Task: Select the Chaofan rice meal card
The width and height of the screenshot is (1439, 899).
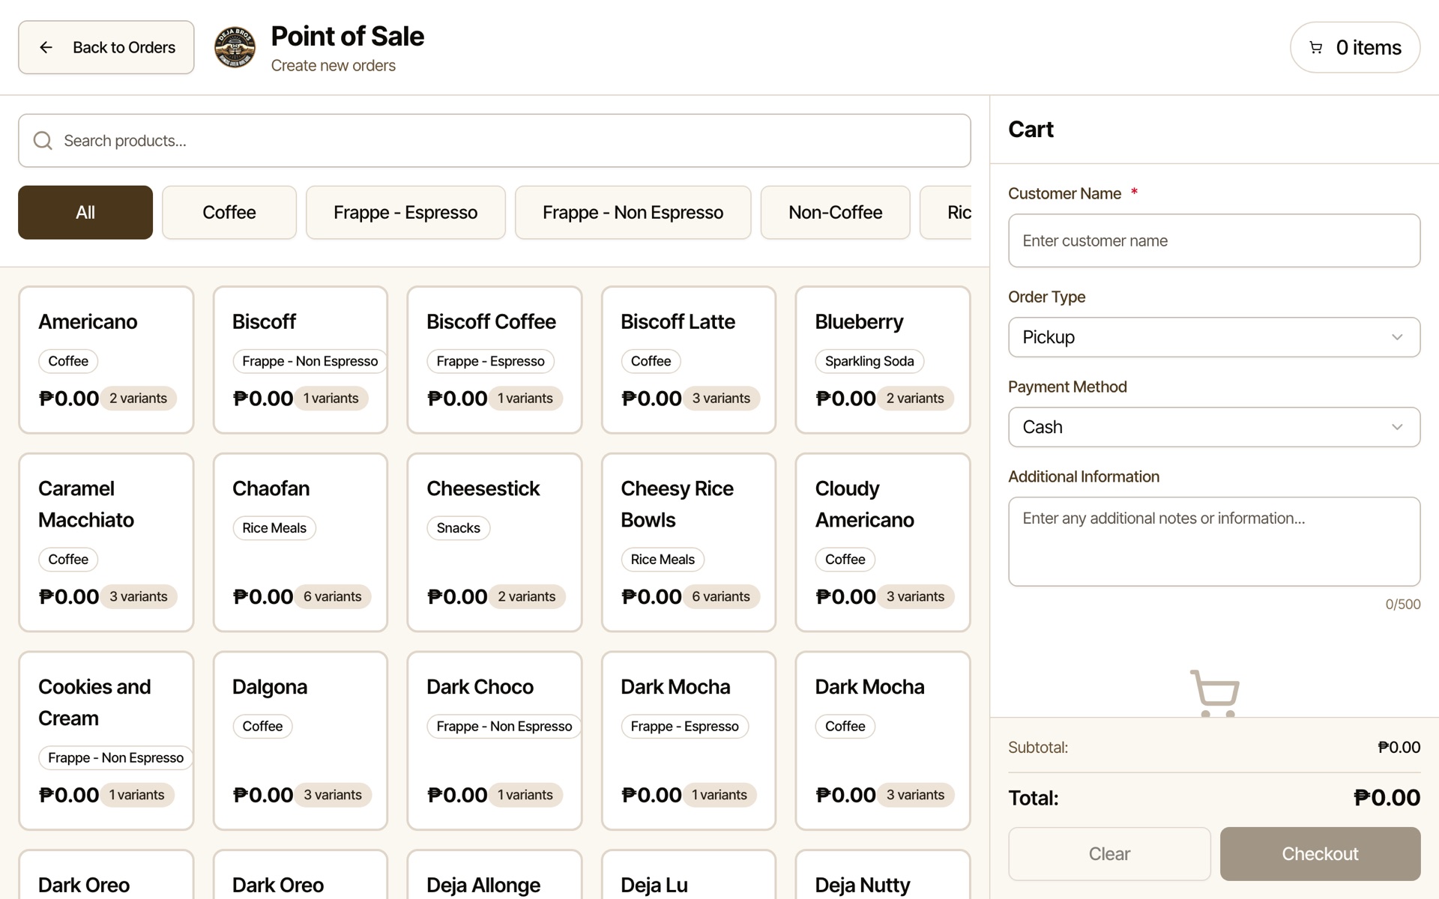Action: (x=301, y=542)
